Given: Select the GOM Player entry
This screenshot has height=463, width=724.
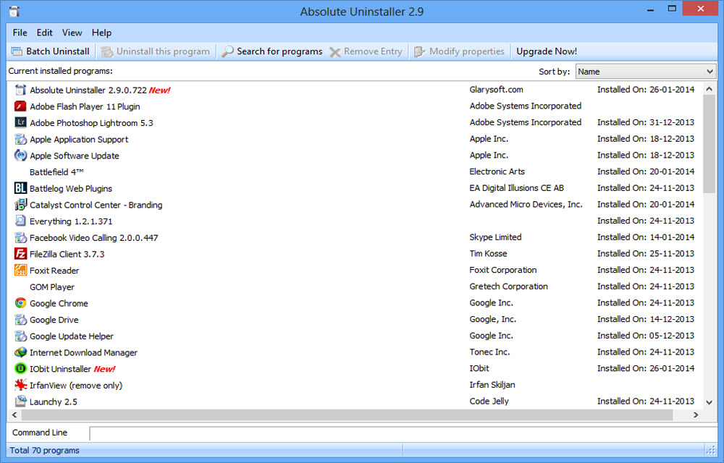Looking at the screenshot, I should coord(51,286).
